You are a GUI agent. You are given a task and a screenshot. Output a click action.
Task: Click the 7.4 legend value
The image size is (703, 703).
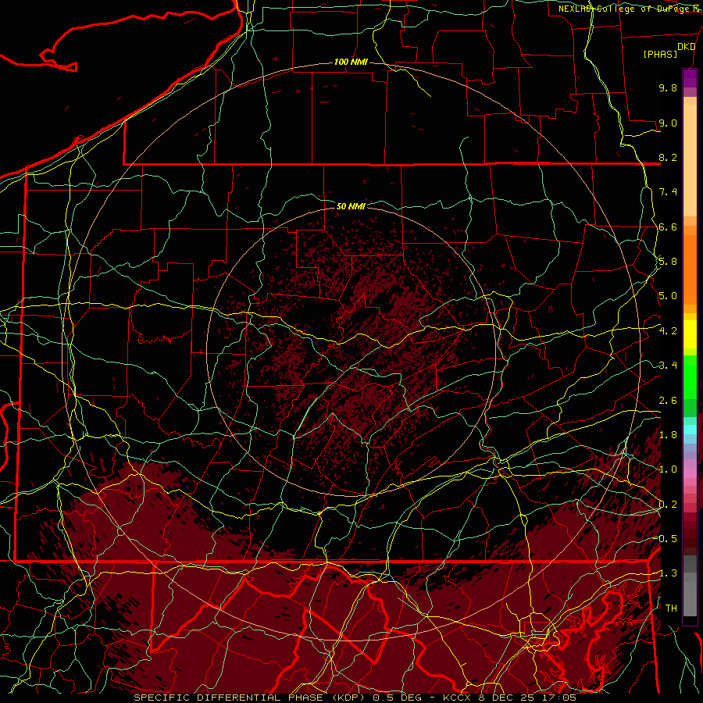pos(668,192)
